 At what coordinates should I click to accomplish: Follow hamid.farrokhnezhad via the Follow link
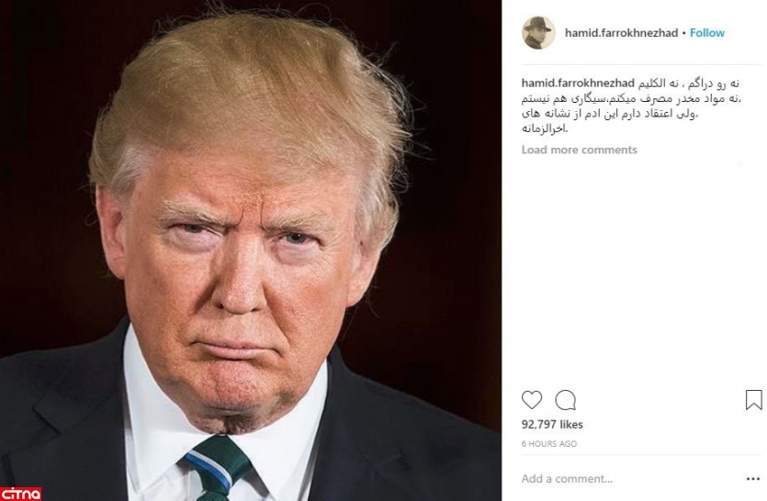click(x=706, y=33)
